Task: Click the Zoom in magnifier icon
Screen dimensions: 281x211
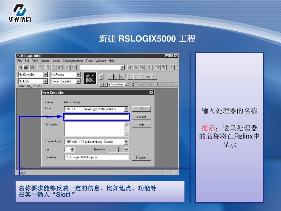Action: click(172, 67)
